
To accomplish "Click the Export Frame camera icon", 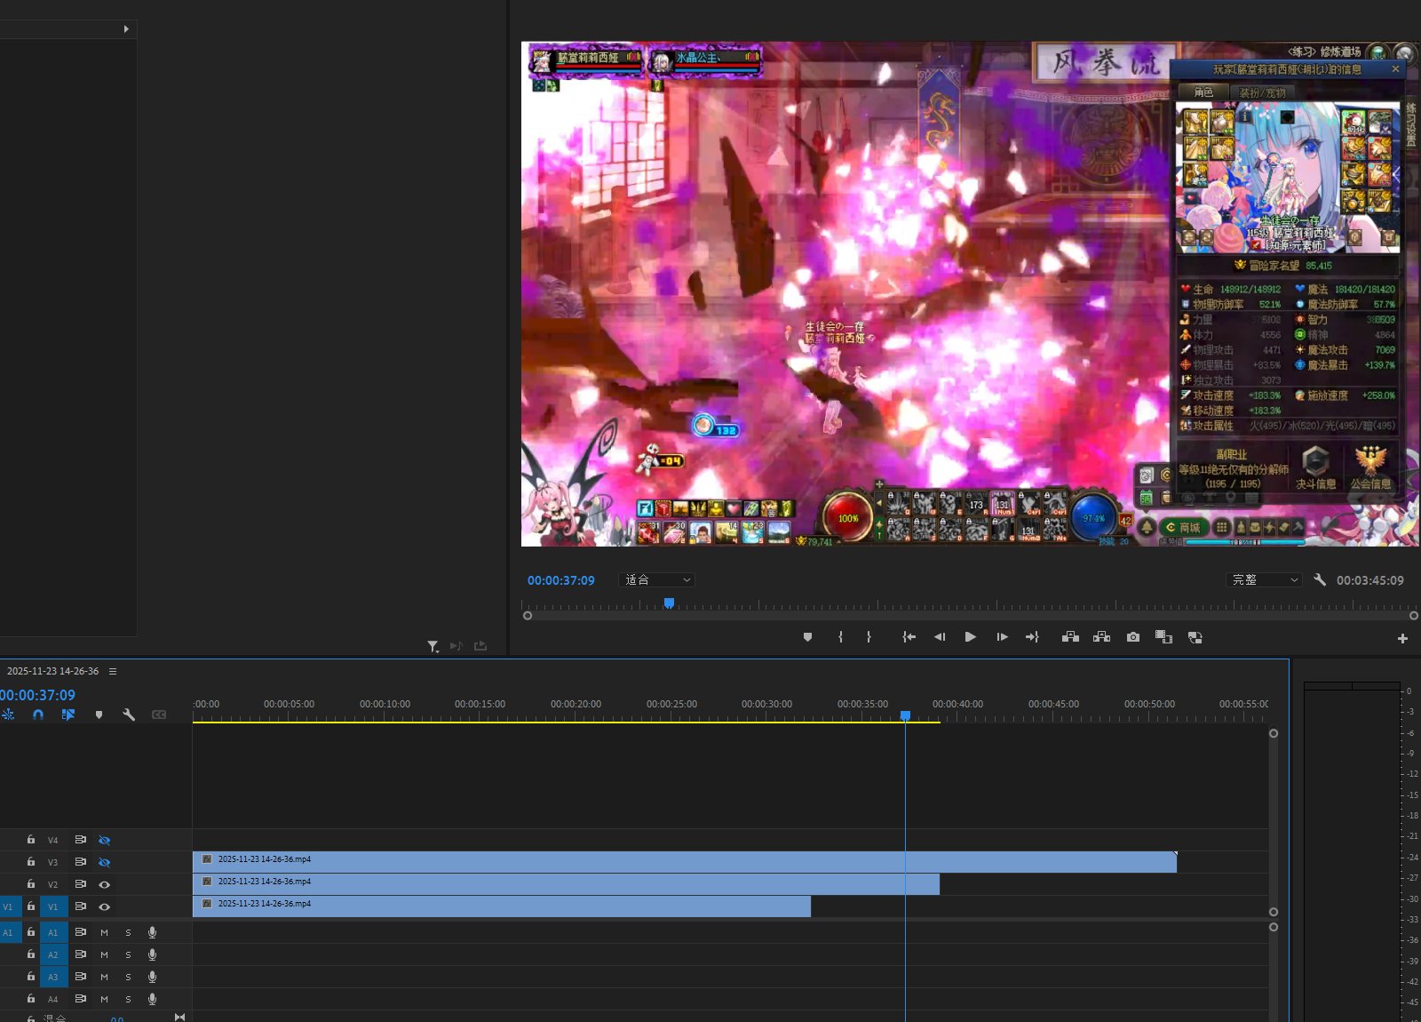I will 1132,637.
